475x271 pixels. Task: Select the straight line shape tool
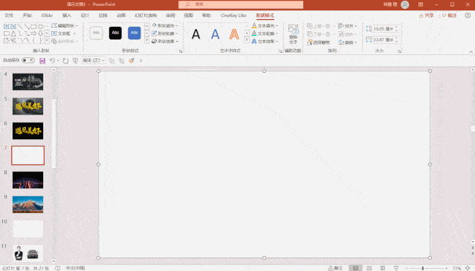[x=20, y=27]
